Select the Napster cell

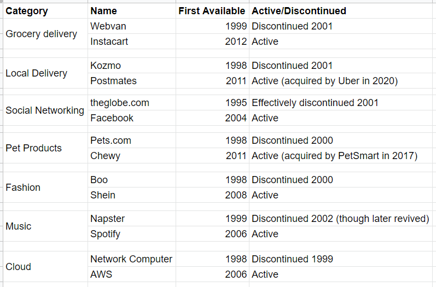point(132,219)
